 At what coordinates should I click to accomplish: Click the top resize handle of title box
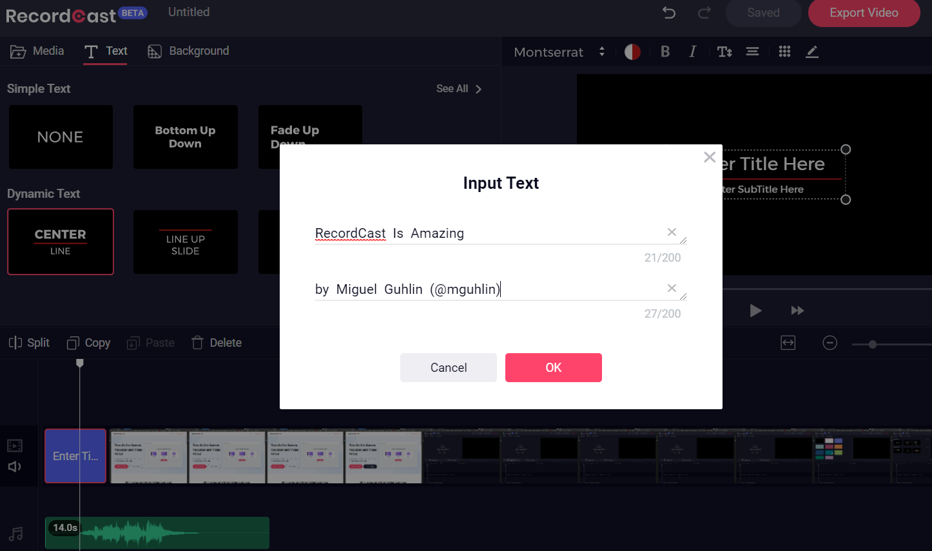coord(846,150)
